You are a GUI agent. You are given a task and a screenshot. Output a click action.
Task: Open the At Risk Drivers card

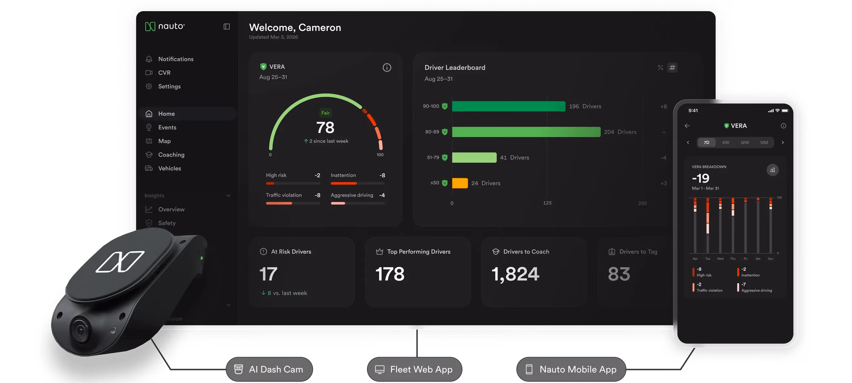coord(301,272)
